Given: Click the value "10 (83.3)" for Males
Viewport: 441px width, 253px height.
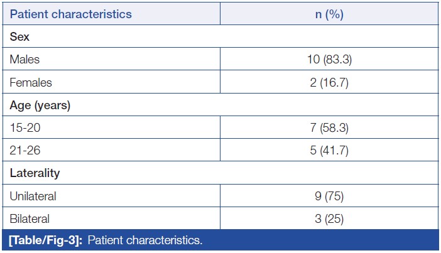Looking at the screenshot, I should coord(330,60).
